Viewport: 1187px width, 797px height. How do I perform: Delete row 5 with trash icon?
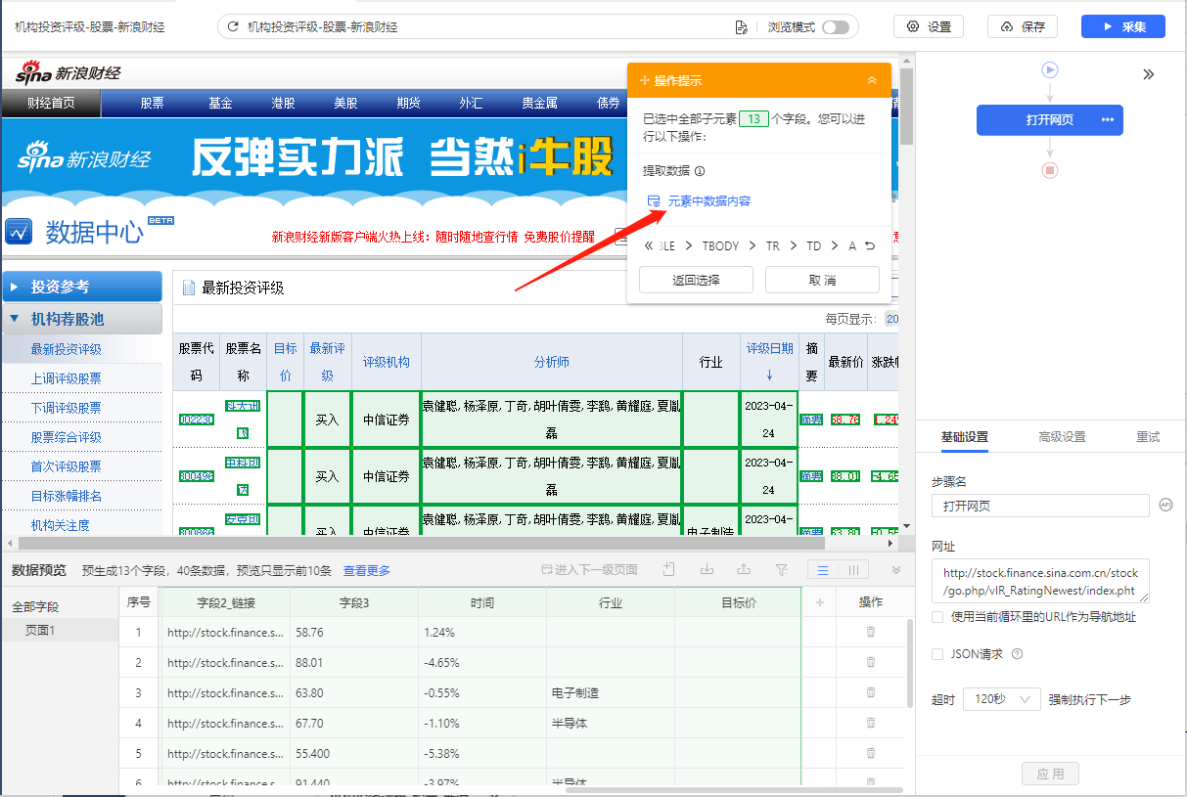(x=871, y=754)
